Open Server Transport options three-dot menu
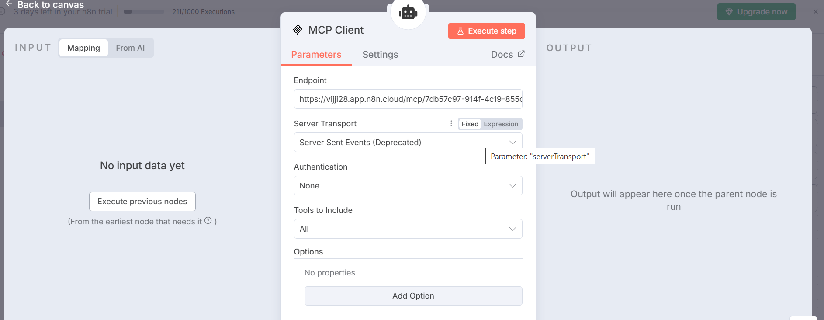This screenshot has width=824, height=320. (451, 124)
